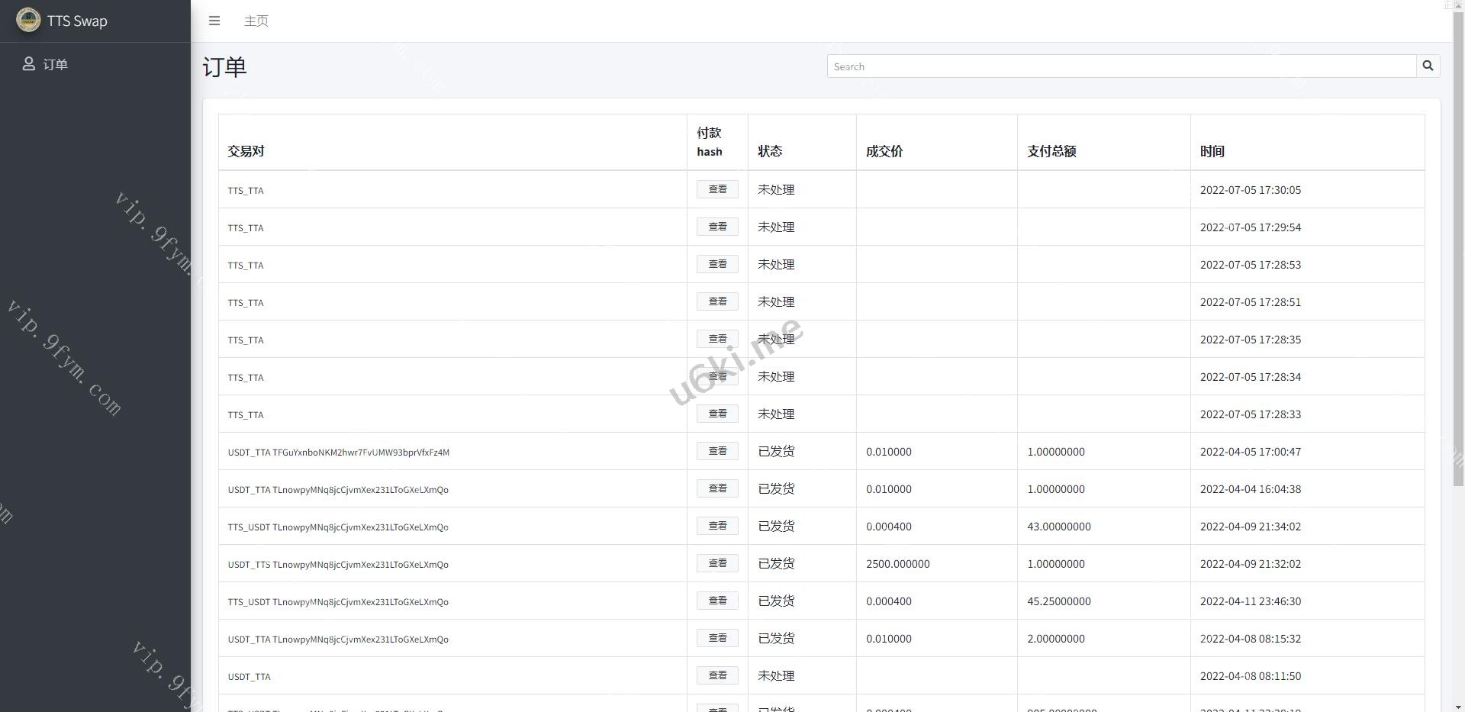
Task: Open 查看 for the 43.00000000 TTS_USDT order
Action: [x=716, y=526]
